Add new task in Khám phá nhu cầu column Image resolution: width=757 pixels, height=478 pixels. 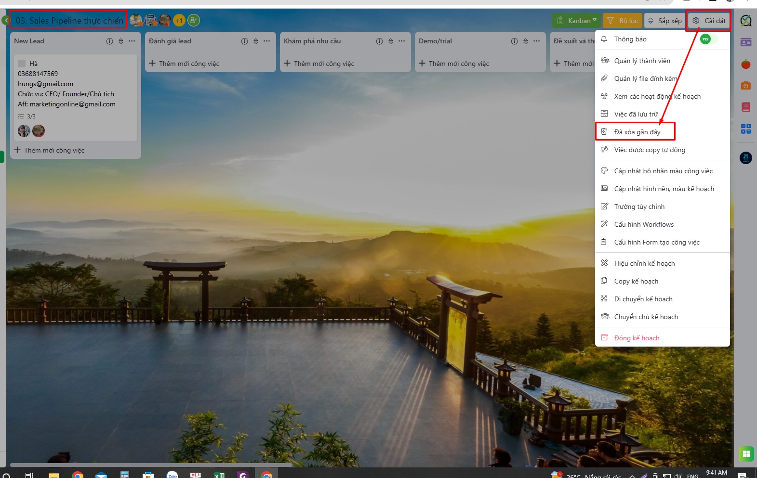[x=319, y=64]
